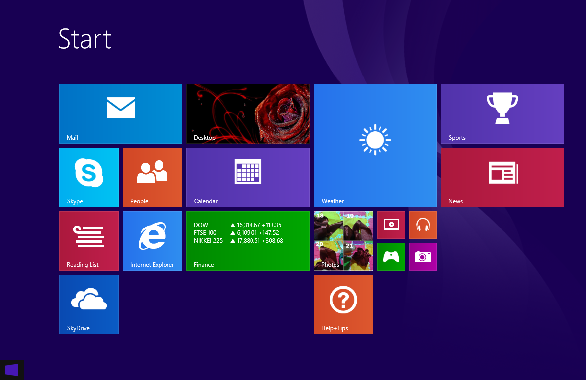Open the Calendar app
The height and width of the screenshot is (380, 586).
tap(248, 177)
